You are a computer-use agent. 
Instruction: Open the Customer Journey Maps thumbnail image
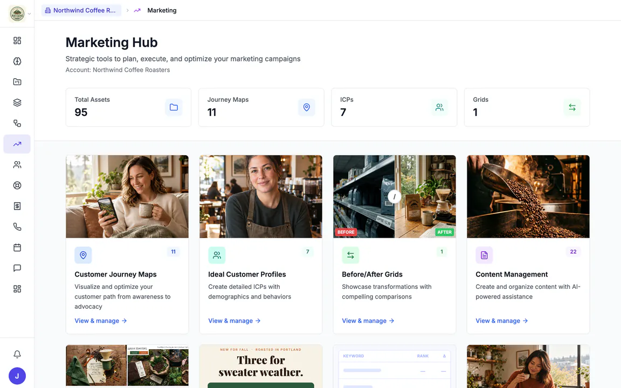click(127, 196)
